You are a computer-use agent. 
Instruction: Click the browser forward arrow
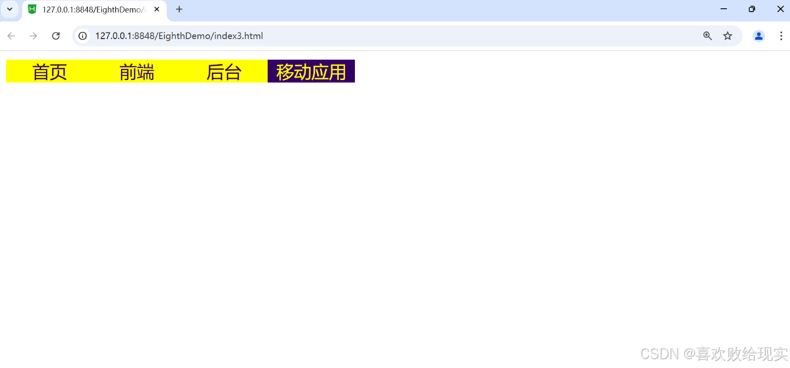[x=33, y=36]
